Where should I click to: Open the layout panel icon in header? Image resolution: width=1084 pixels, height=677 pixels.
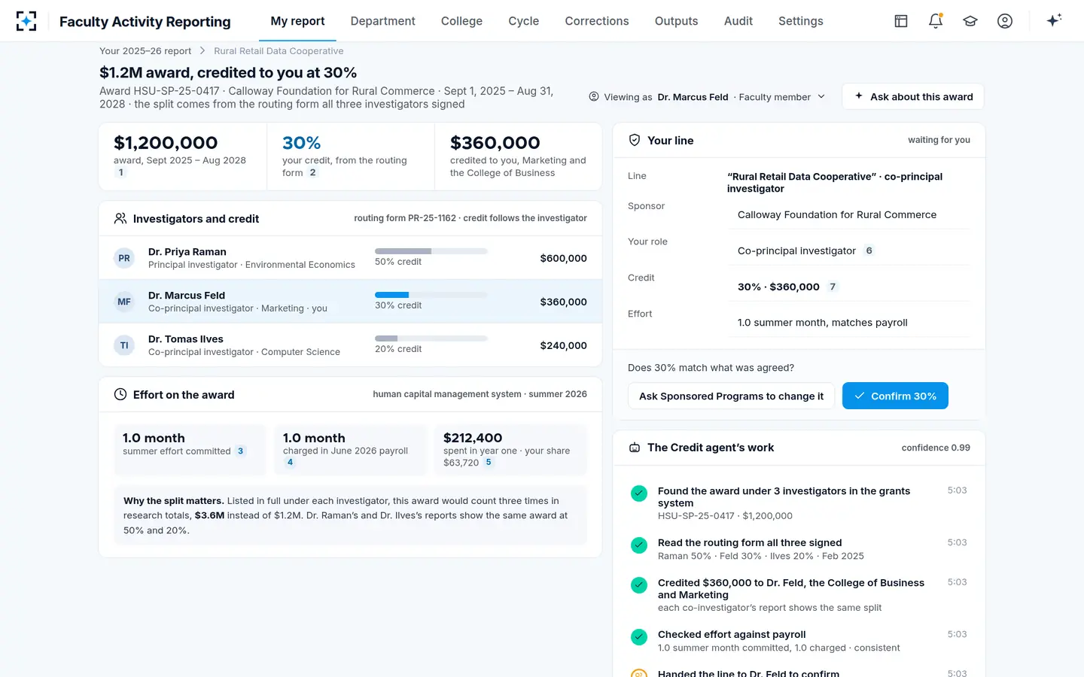tap(901, 21)
